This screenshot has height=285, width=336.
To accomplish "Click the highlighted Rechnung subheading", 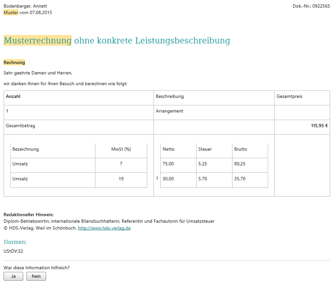I will click(x=14, y=62).
